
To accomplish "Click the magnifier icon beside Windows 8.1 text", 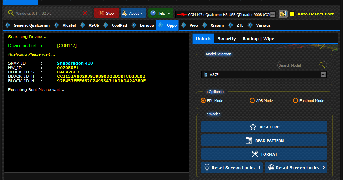I will tap(11, 13).
